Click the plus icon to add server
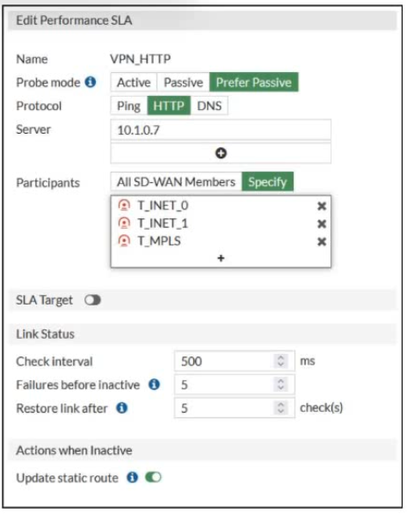Screen dimensions: 407x514 click(221, 153)
